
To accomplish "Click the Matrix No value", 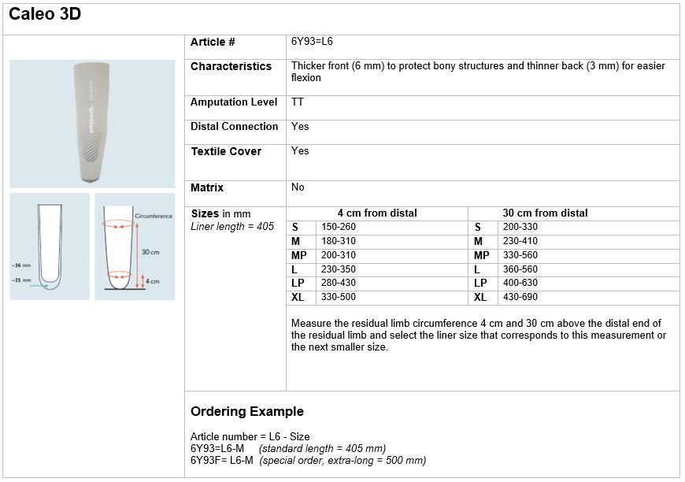I will (298, 187).
